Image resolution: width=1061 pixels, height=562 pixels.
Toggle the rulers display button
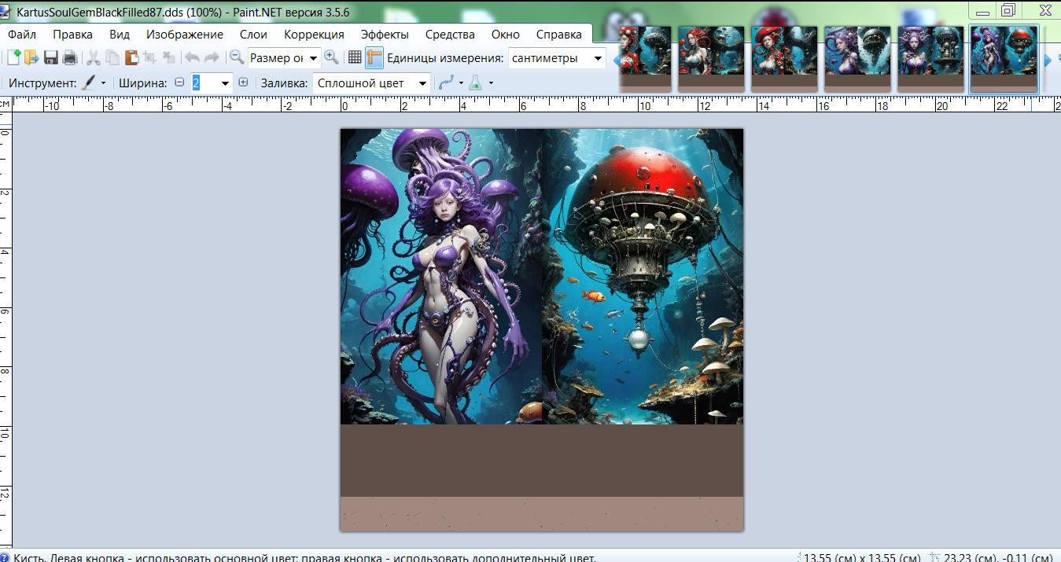point(374,57)
